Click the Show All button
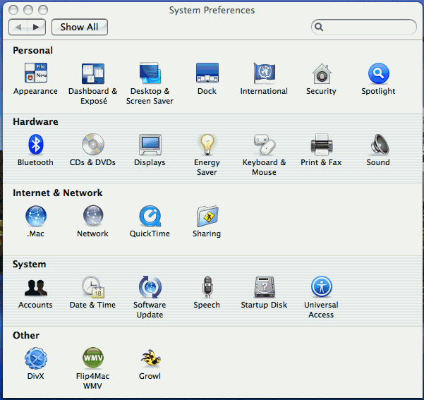424x400 pixels. coord(80,27)
